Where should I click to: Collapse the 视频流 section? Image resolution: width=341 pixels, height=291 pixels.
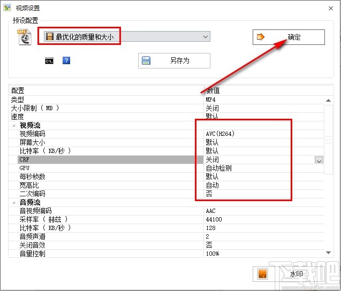click(x=14, y=125)
